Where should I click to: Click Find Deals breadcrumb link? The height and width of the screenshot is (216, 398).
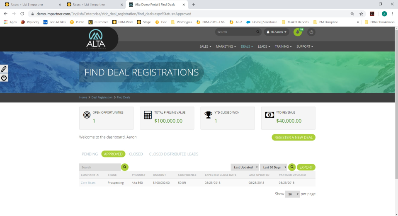(124, 97)
